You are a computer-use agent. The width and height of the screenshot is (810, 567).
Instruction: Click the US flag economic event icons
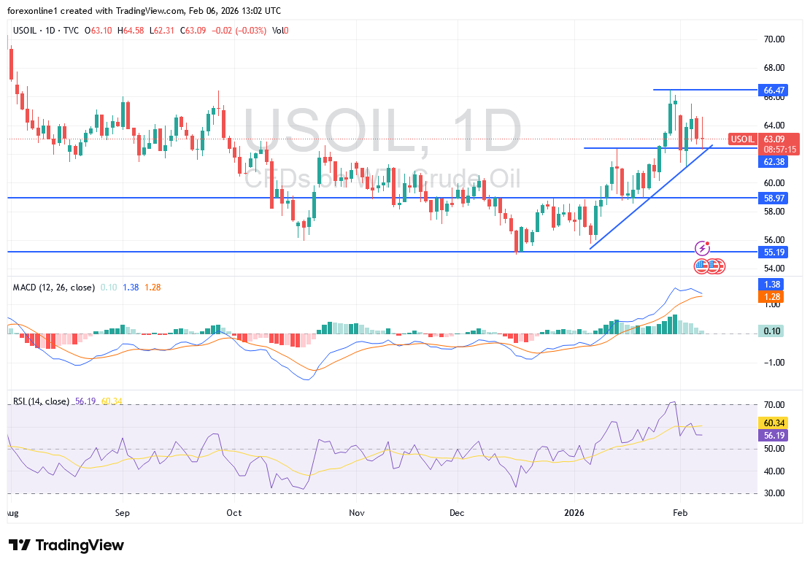coord(709,266)
